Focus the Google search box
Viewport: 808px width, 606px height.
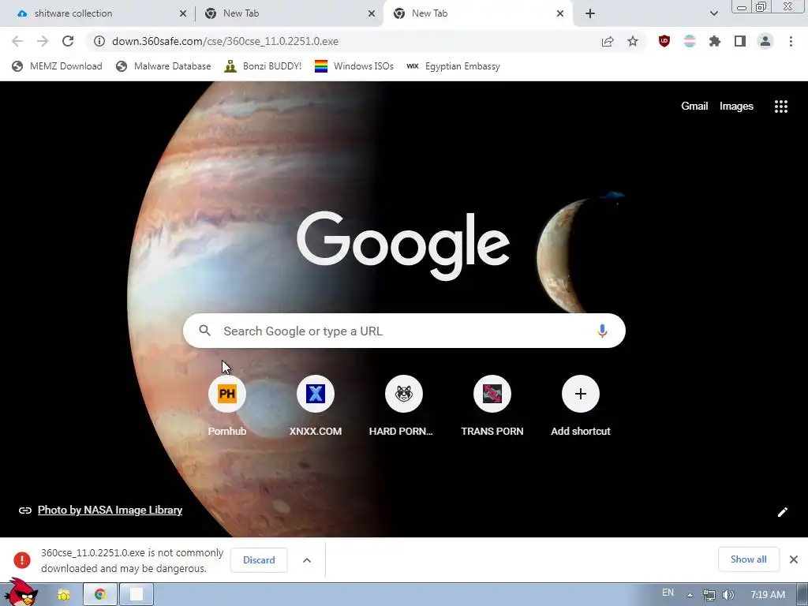tap(404, 331)
